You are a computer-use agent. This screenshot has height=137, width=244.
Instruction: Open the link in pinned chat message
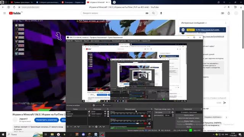210,30
